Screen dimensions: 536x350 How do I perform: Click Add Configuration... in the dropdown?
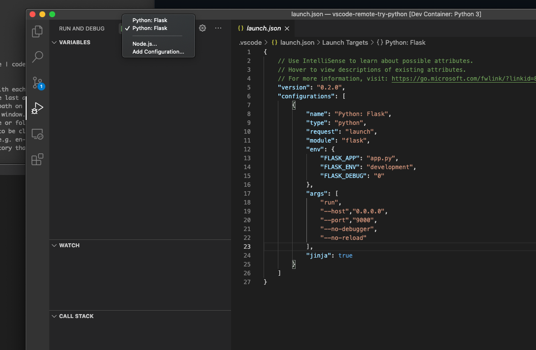click(x=158, y=52)
